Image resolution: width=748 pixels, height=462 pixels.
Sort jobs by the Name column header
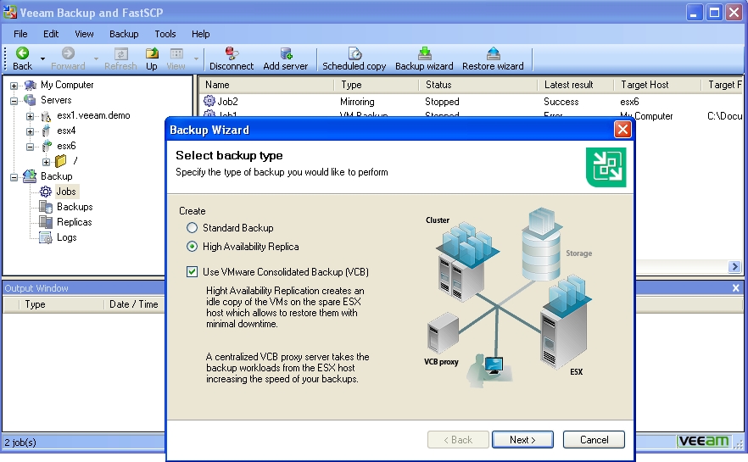(266, 85)
